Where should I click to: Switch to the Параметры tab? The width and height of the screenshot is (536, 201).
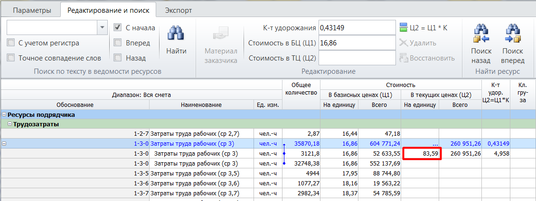click(32, 10)
